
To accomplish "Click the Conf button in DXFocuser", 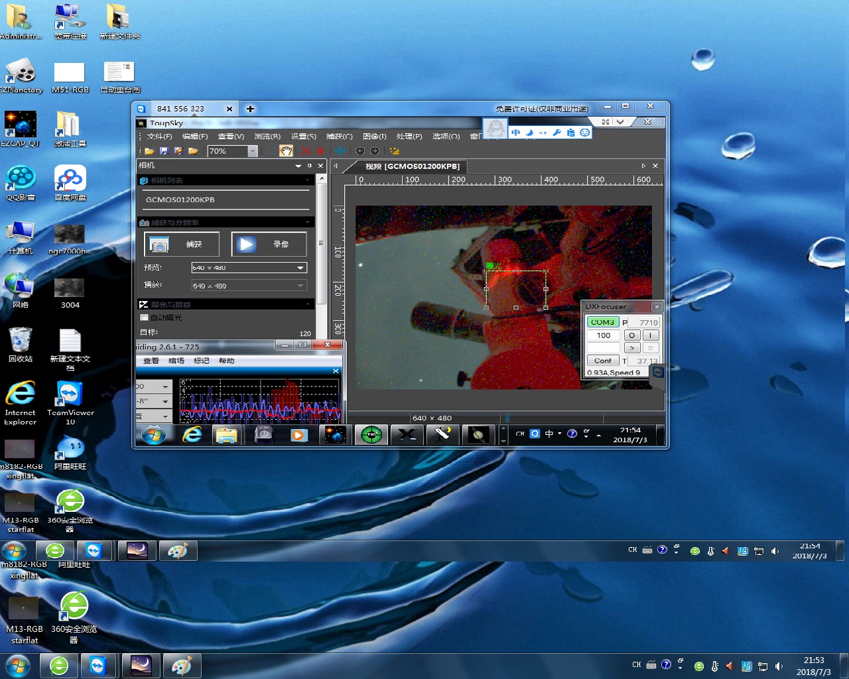I will [602, 361].
